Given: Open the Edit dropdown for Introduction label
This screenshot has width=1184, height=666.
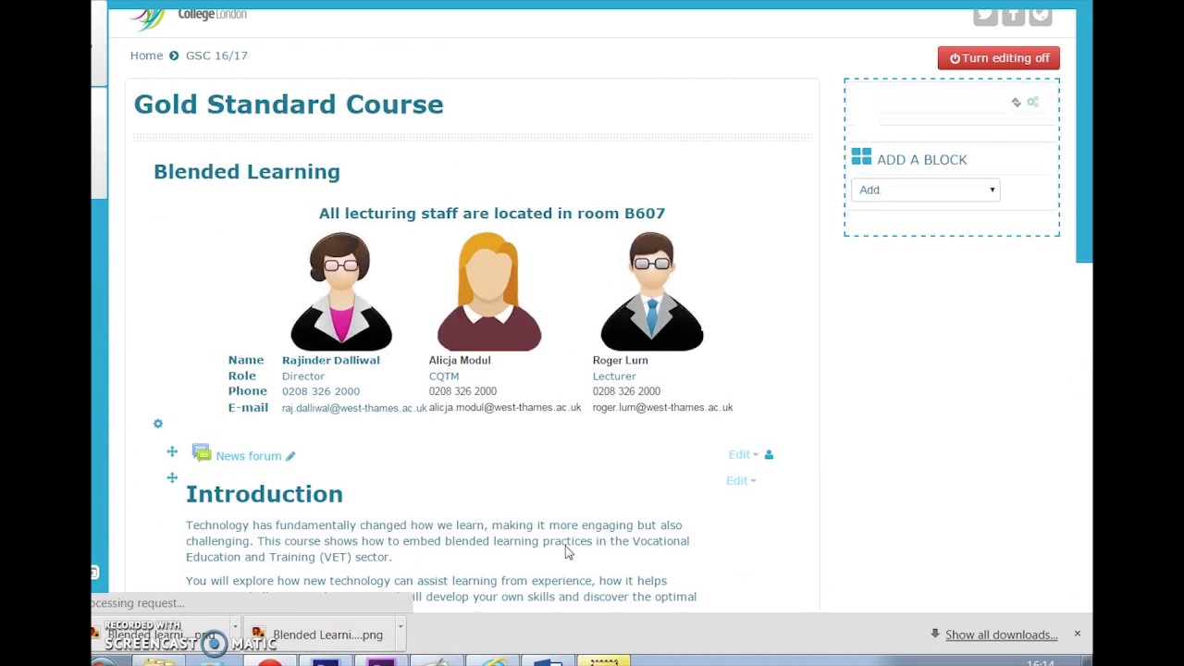Looking at the screenshot, I should pos(741,480).
